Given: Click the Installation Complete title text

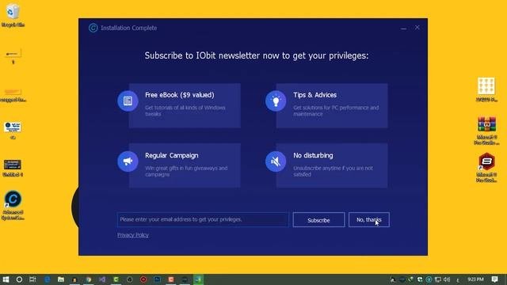Looking at the screenshot, I should (x=128, y=28).
